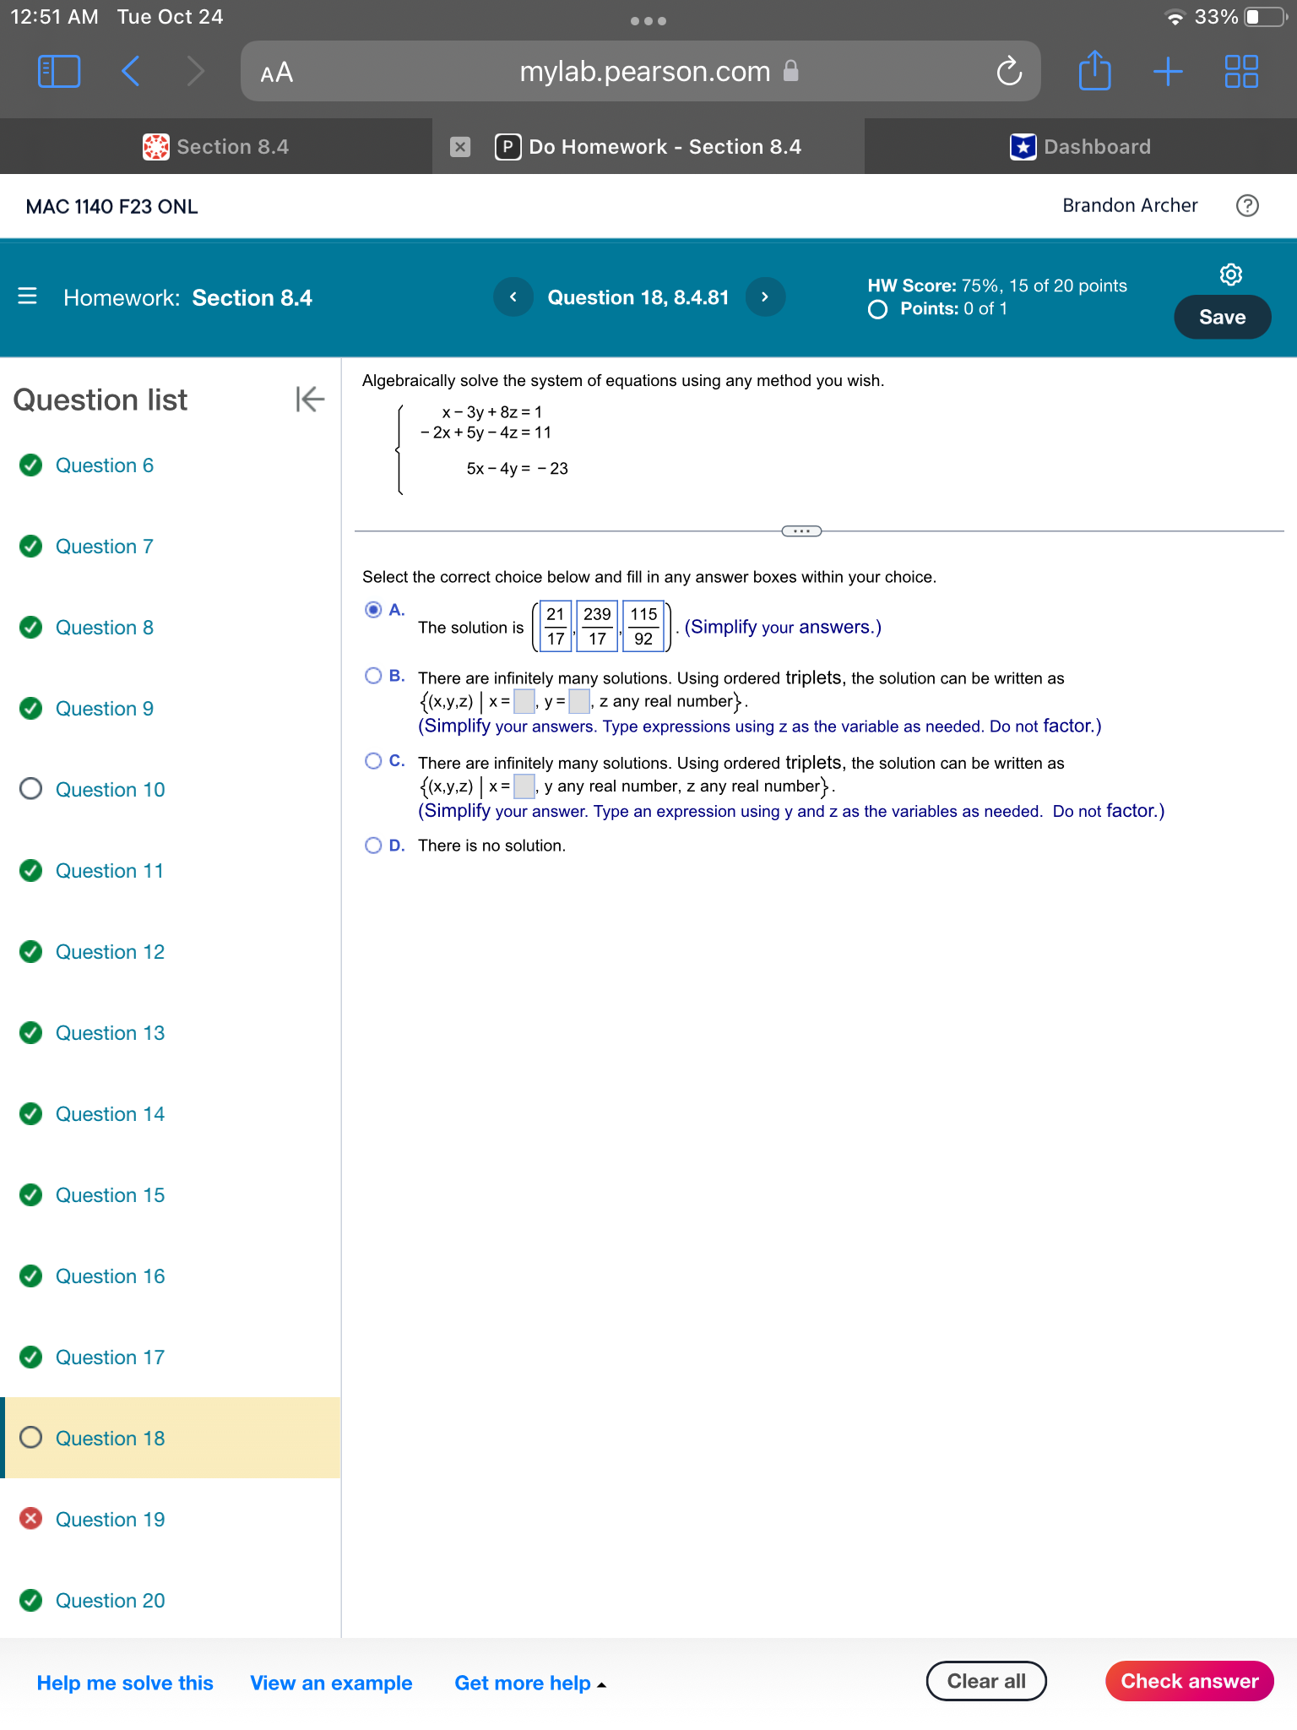Open Help me solve this
1297x1730 pixels.
point(125,1683)
